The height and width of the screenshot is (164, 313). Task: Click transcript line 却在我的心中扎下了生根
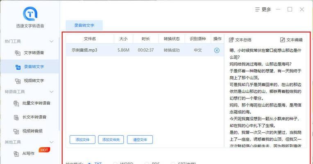pos(252,125)
